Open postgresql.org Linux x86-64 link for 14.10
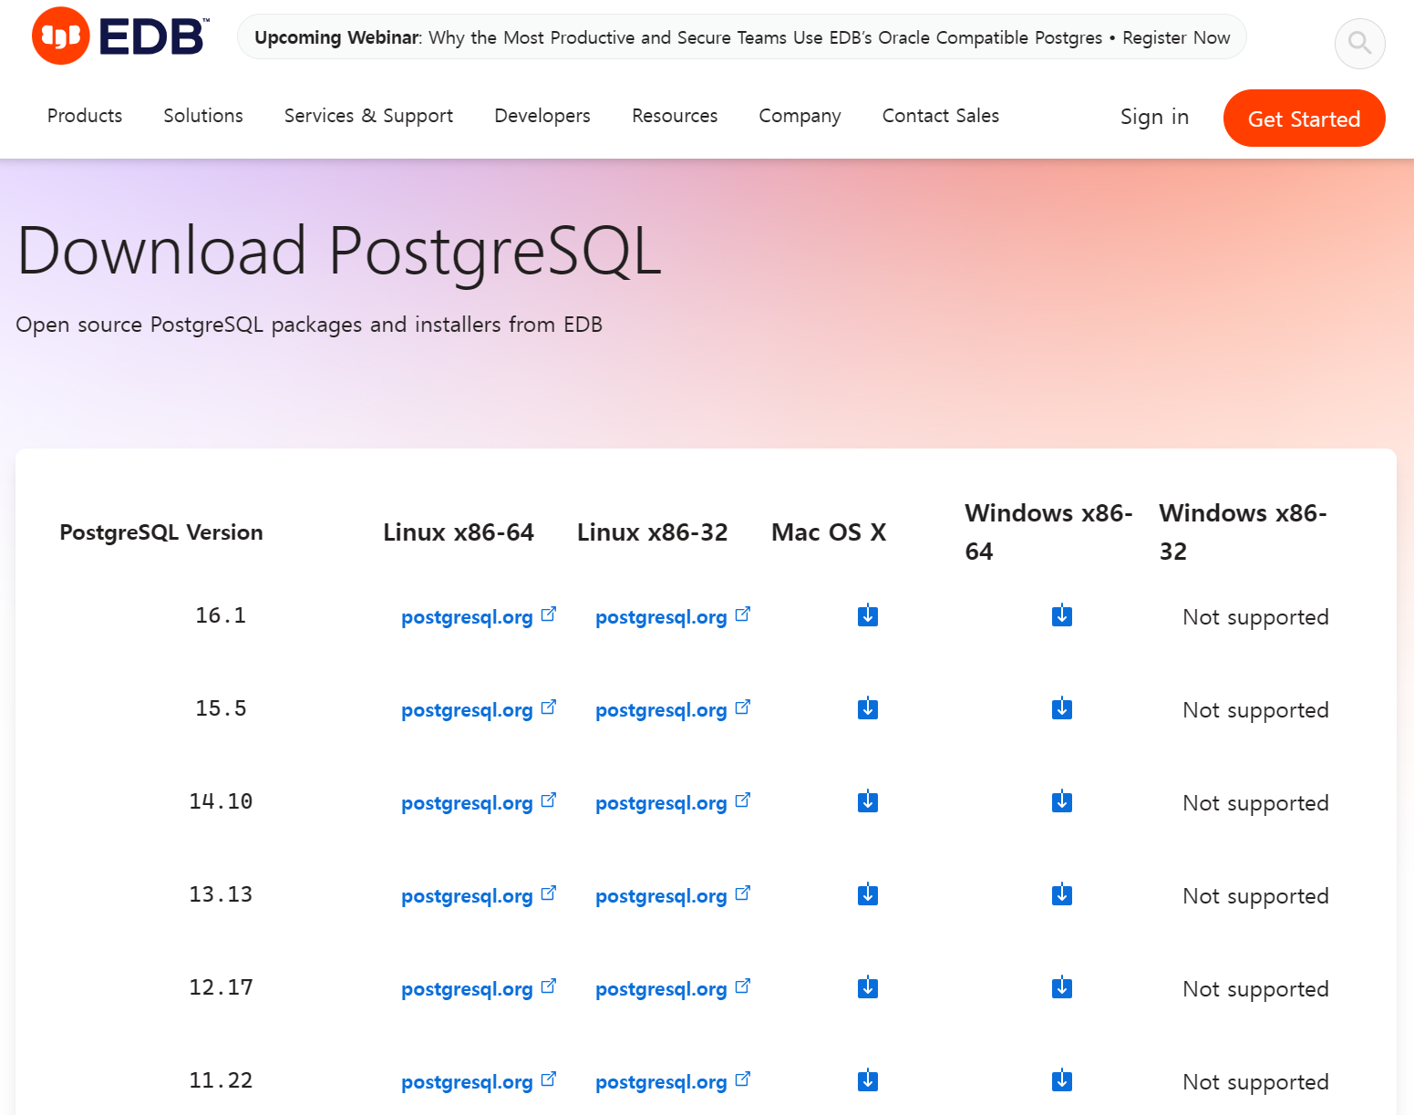This screenshot has width=1414, height=1115. tap(479, 803)
